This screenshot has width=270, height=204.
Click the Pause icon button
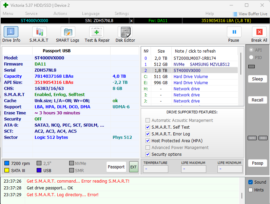coord(234,32)
